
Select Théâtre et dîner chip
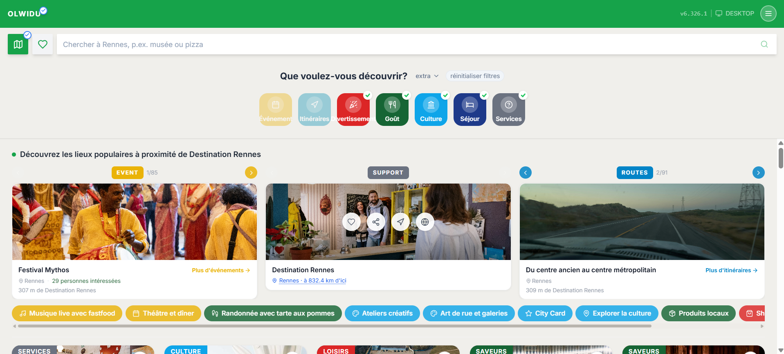(x=163, y=313)
